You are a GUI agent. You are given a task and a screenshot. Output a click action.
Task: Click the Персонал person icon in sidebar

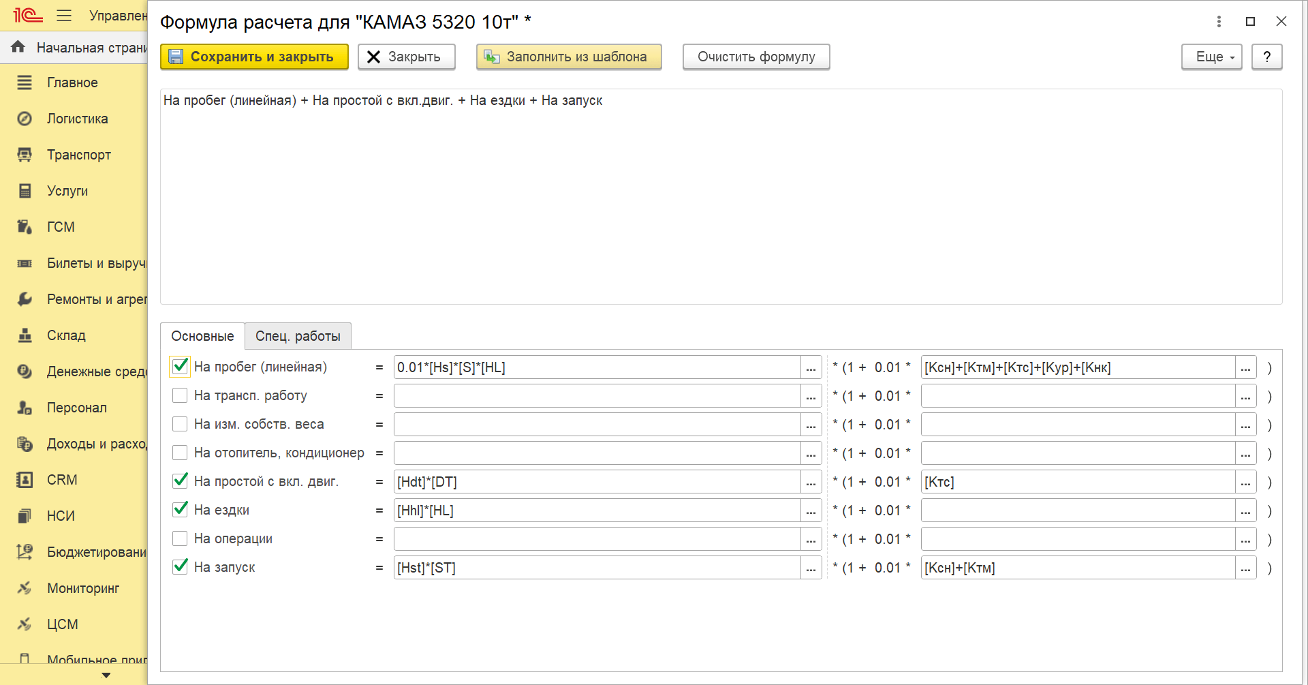(25, 408)
